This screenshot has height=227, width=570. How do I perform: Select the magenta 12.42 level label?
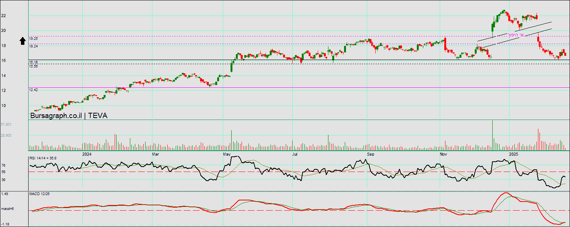[34, 90]
